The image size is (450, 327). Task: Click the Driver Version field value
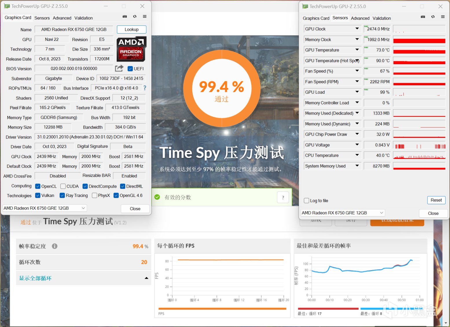point(90,137)
